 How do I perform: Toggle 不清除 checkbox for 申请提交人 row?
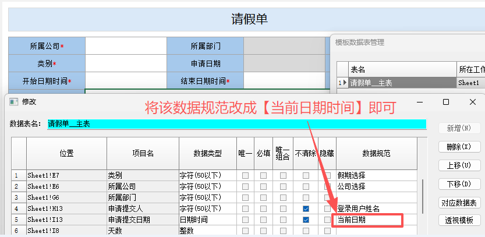point(306,208)
